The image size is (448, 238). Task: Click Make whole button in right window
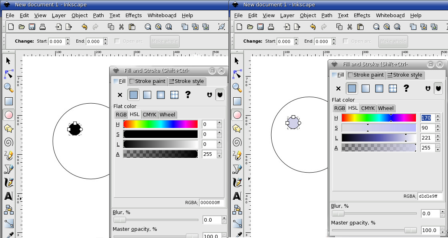(393, 41)
